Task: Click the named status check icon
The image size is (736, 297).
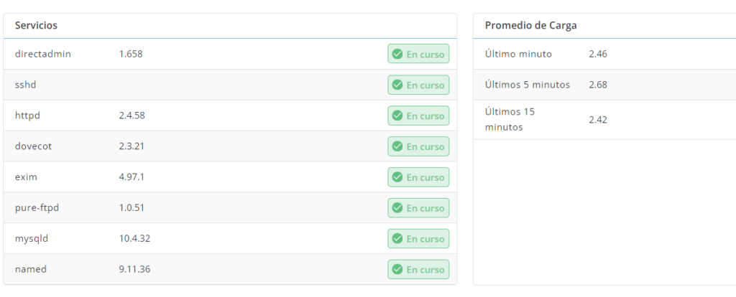Action: click(x=397, y=270)
